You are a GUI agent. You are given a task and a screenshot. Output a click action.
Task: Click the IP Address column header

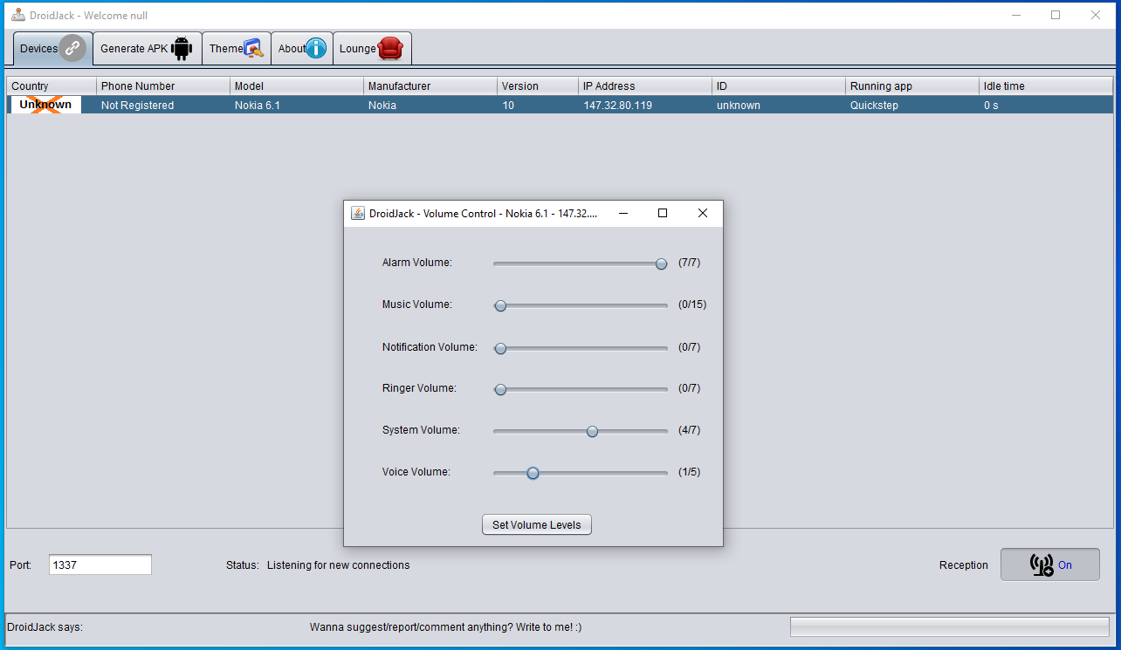(x=645, y=86)
